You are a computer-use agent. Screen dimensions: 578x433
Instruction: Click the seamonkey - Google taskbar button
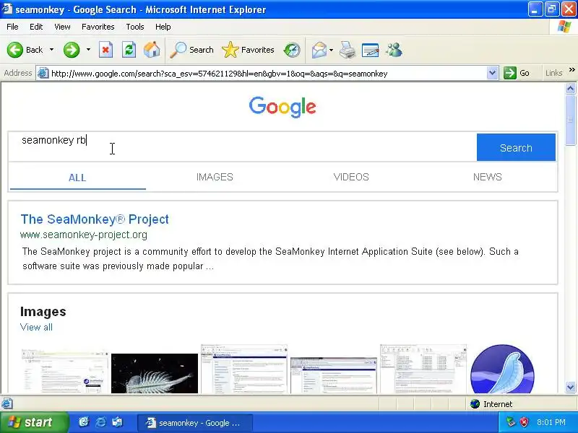pyautogui.click(x=194, y=423)
